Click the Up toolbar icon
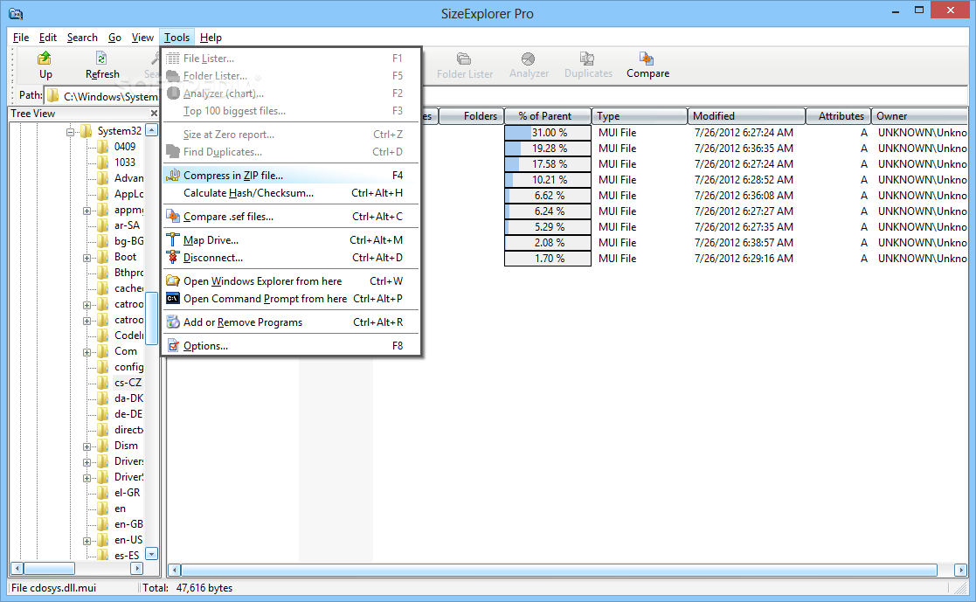 pos(45,59)
